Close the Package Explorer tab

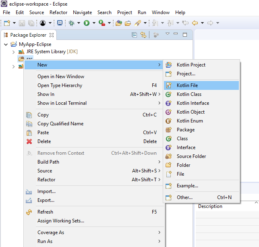(x=51, y=35)
